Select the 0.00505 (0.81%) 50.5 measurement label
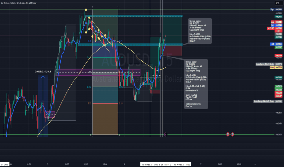Screen dimensions: 284x167 tap(43, 72)
